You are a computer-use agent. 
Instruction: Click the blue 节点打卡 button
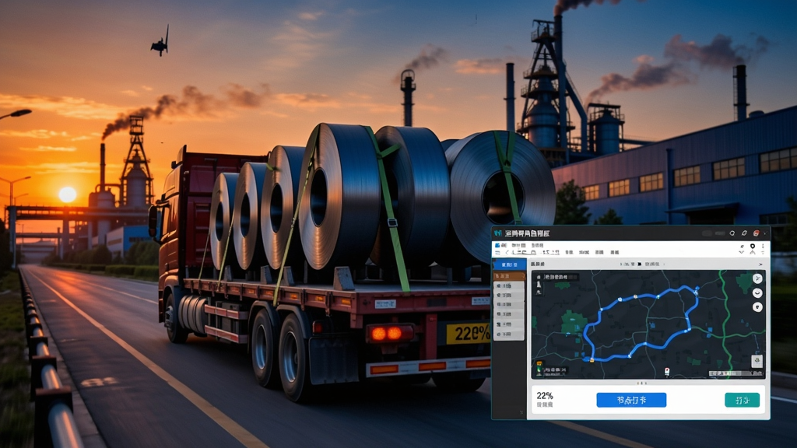[x=631, y=401]
